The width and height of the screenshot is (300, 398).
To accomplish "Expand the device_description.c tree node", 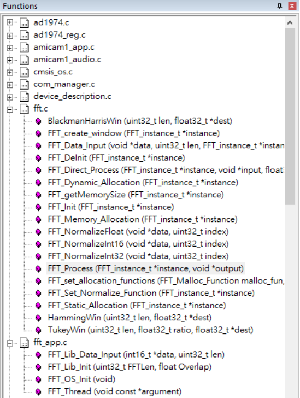I will pyautogui.click(x=10, y=97).
